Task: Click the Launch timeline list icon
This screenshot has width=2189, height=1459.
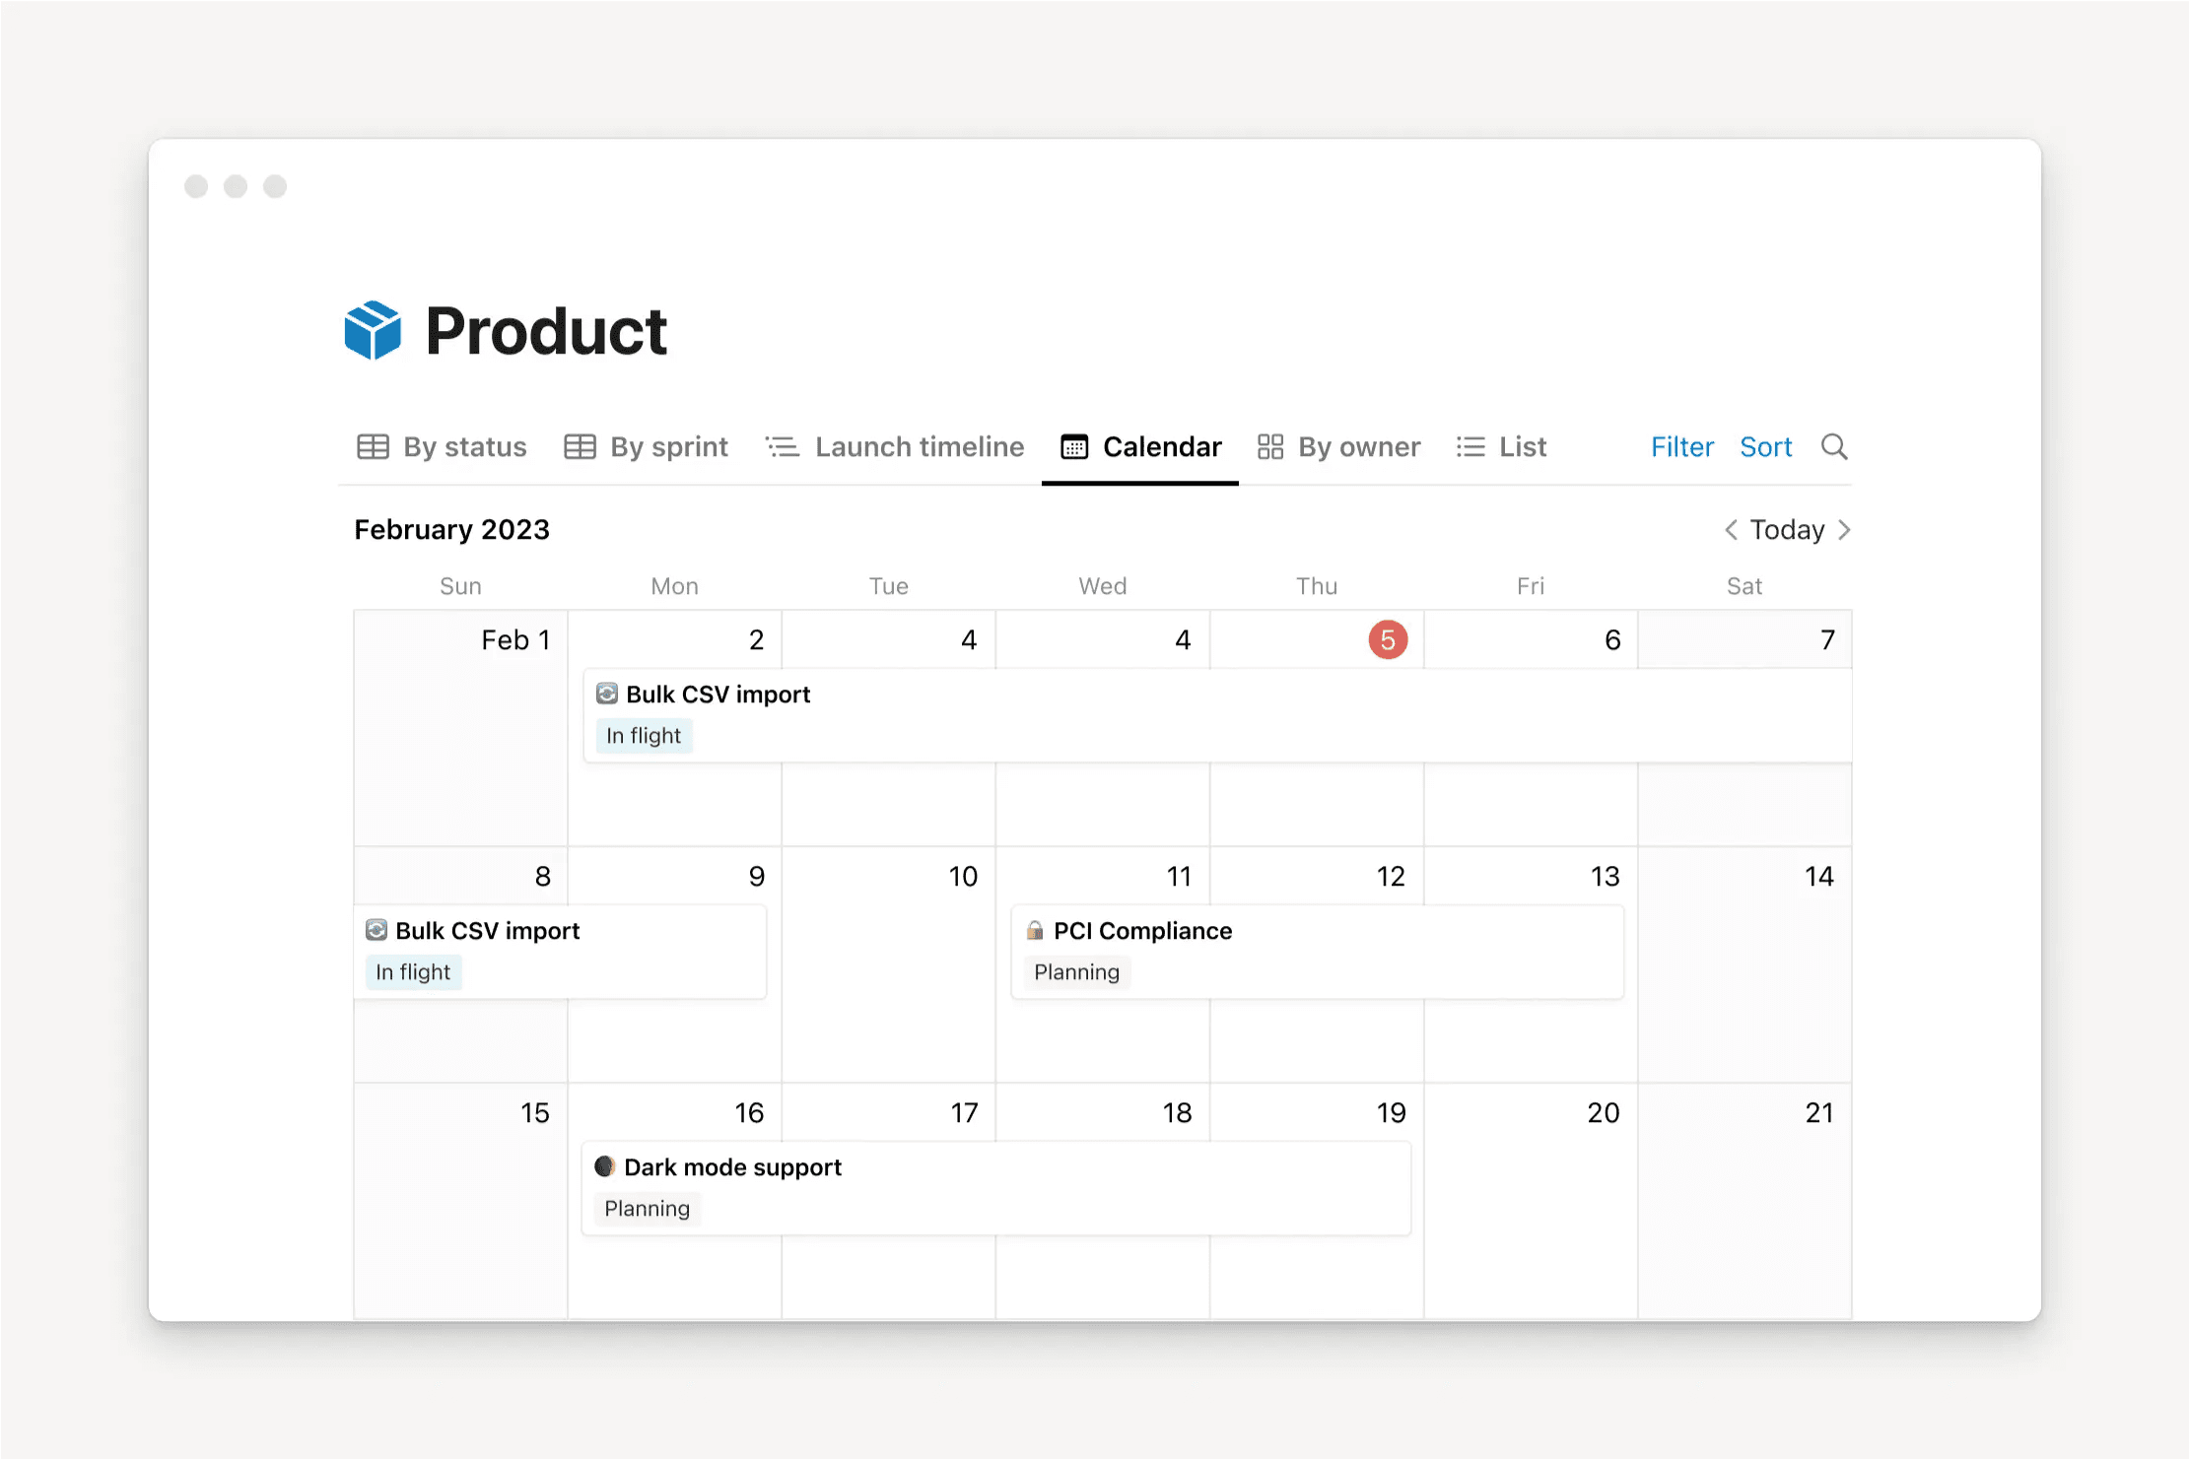Action: 782,446
